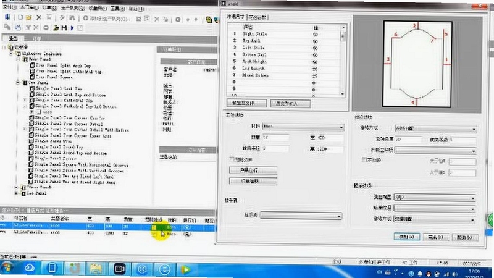Open the cloud app from the taskbar
Viewport: 494px width, 278px height.
(x=30, y=269)
